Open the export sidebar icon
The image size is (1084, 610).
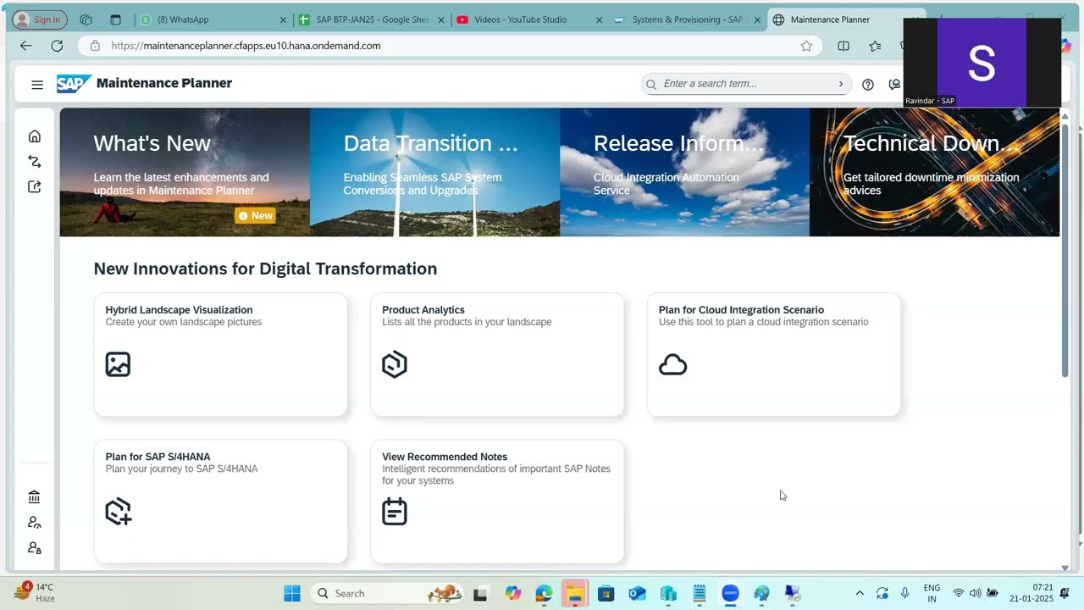[35, 187]
